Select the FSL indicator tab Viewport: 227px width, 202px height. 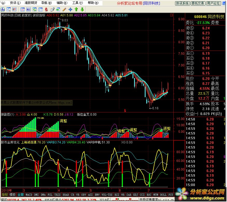coord(50,195)
